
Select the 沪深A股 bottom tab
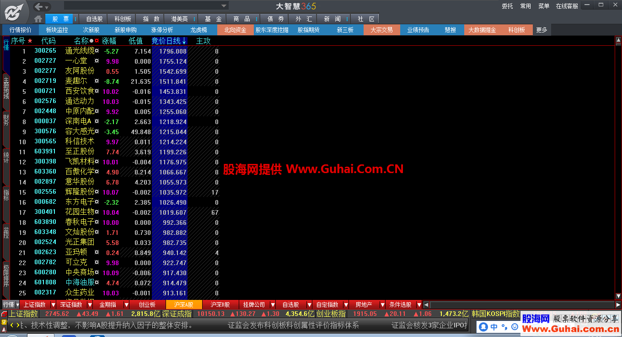tap(184, 305)
